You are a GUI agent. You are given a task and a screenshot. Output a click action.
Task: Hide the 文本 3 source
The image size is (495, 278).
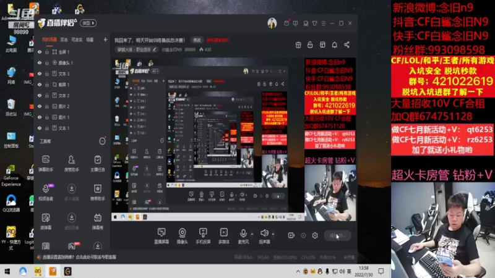pos(40,74)
